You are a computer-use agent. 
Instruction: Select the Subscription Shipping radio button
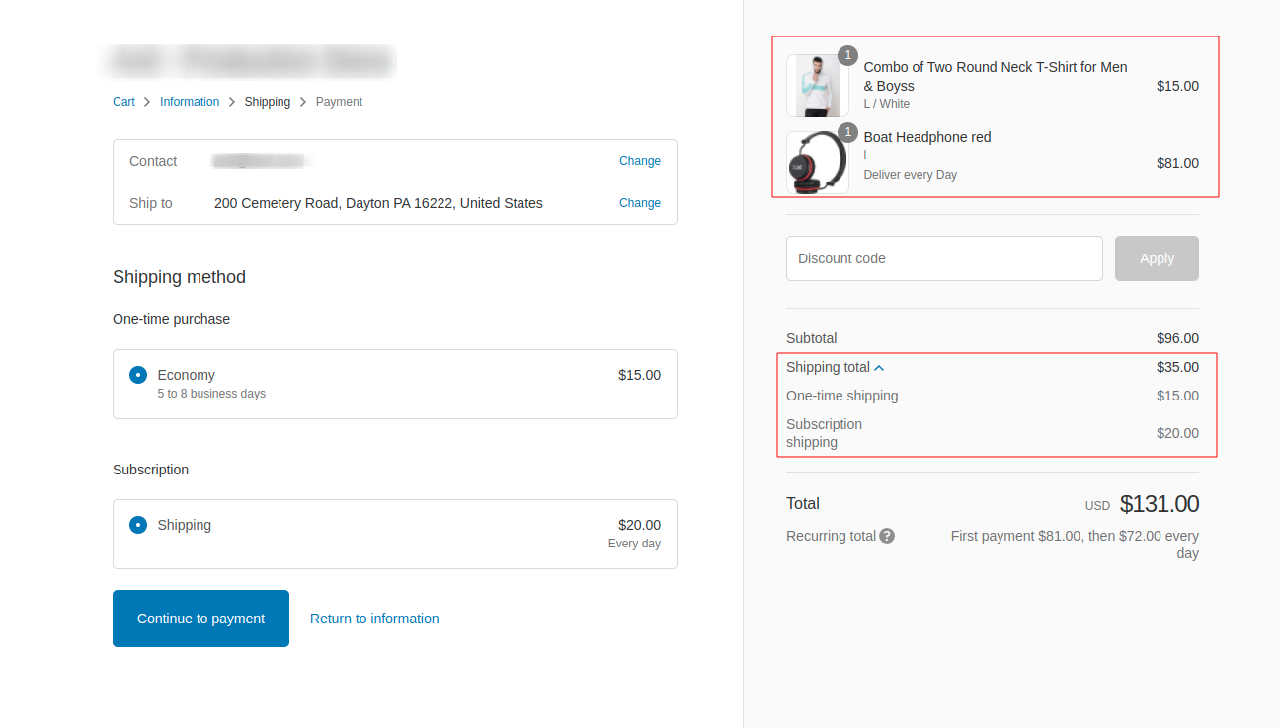pos(138,525)
